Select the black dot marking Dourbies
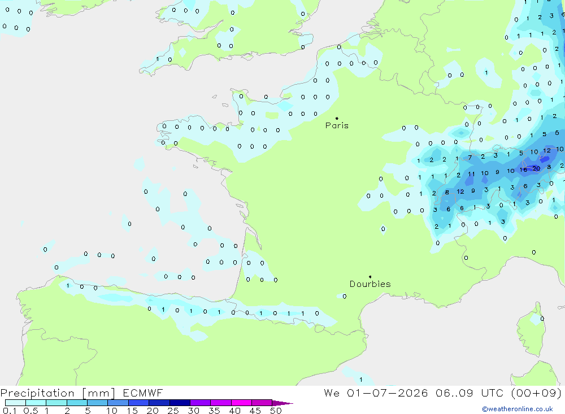 (x=370, y=277)
